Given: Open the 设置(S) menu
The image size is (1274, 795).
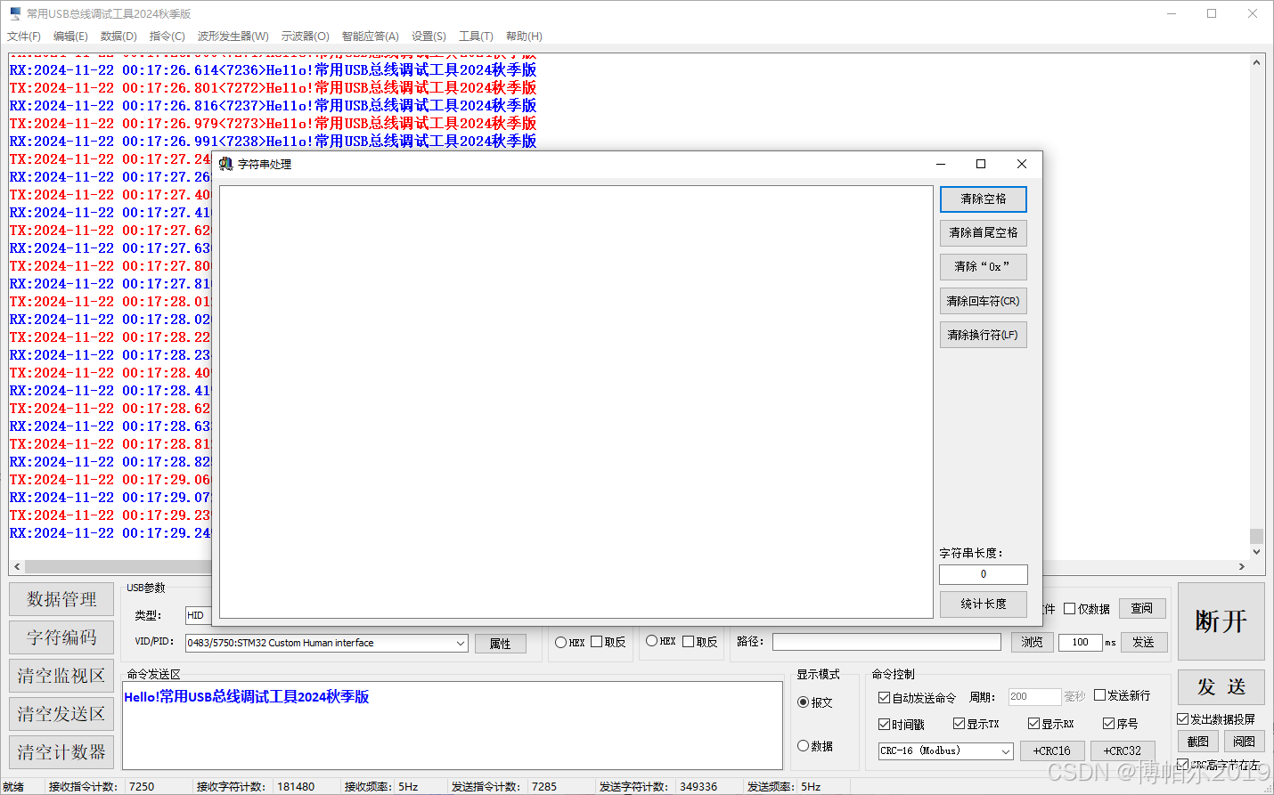Looking at the screenshot, I should (x=429, y=37).
